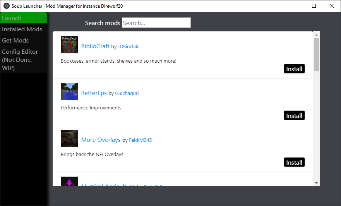The image size is (341, 206).
Task: Click the BiblioCraft bookshelf thumbnail
Action: (69, 45)
